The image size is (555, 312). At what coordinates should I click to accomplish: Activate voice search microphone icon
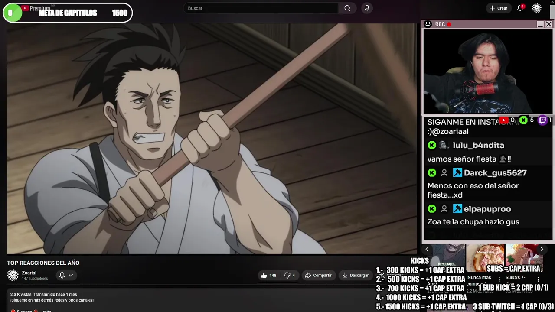(367, 8)
